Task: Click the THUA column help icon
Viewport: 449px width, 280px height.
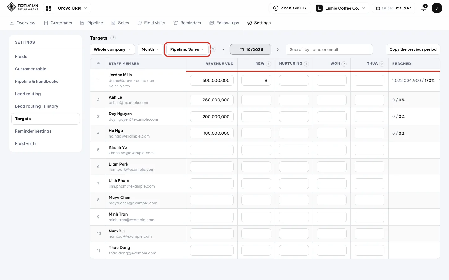Action: coord(382,64)
